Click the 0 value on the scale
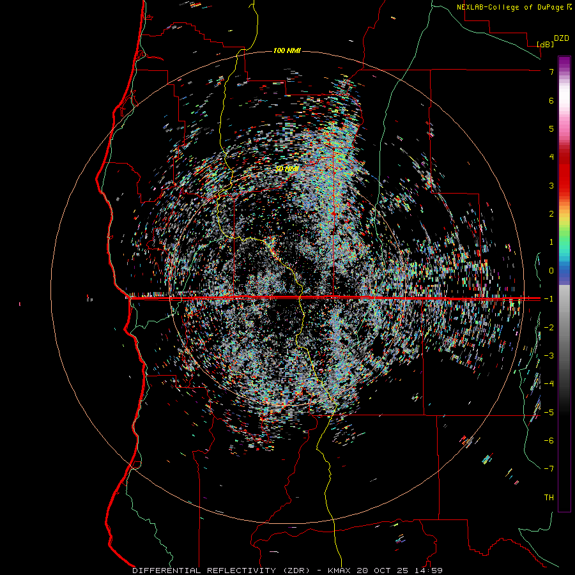The height and width of the screenshot is (575, 575). click(551, 271)
